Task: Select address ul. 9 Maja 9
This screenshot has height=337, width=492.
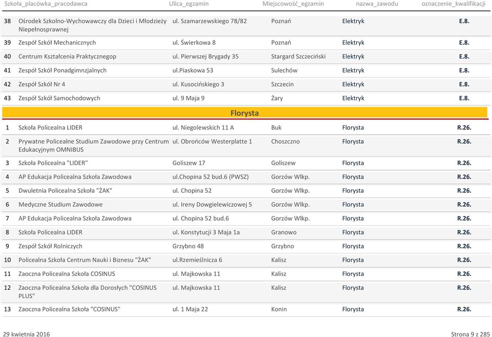Action: 188,98
